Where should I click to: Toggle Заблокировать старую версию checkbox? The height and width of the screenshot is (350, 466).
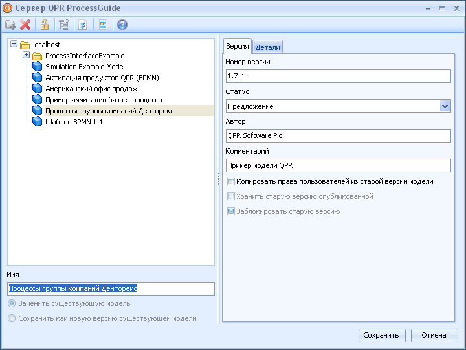[231, 211]
